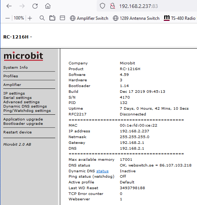This screenshot has height=205, width=197.
Task: Click the microbit logo
Action: click(23, 56)
